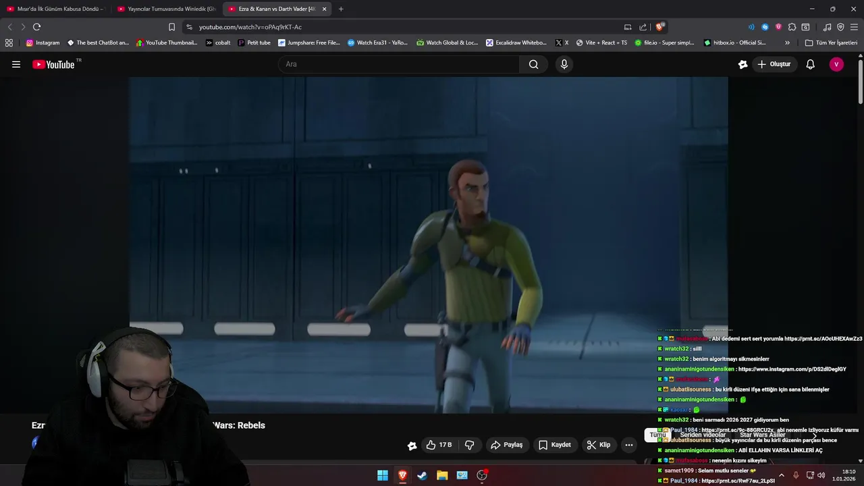Open Vite + React + TS bookmark
The height and width of the screenshot is (486, 864).
601,43
